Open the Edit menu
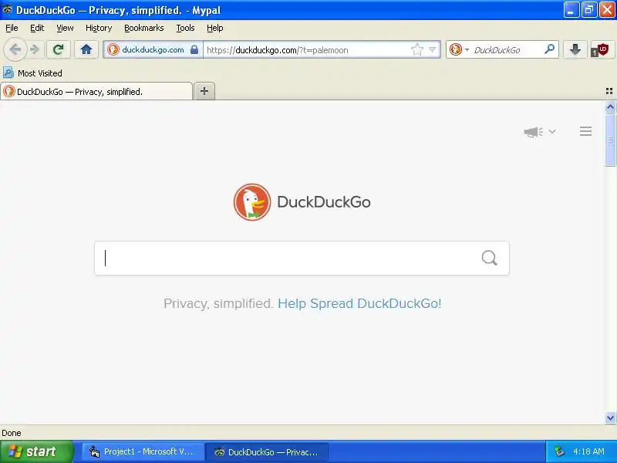Screen dimensions: 617x463 point(37,28)
